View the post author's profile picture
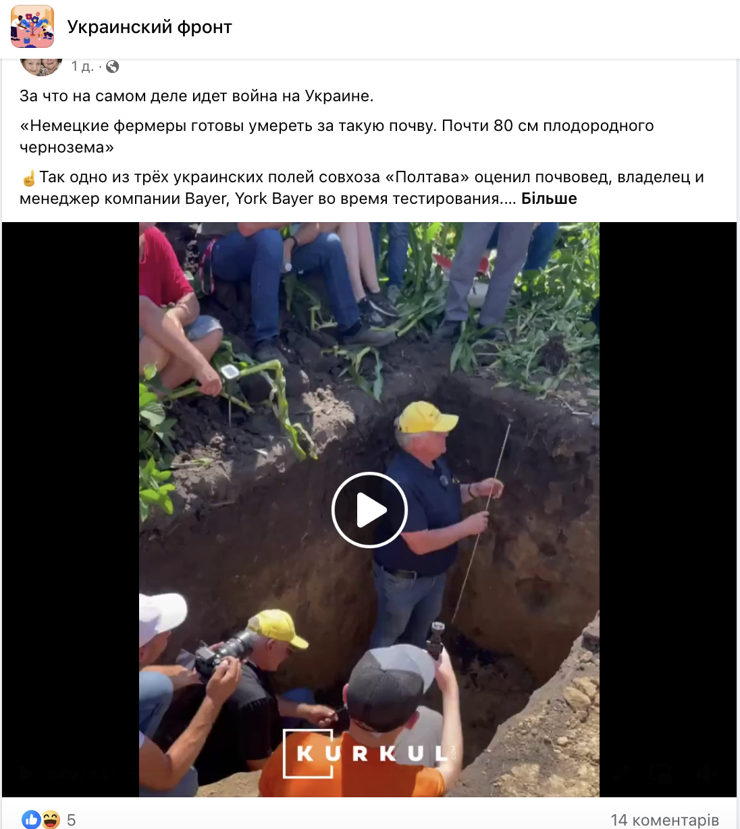This screenshot has height=829, width=740. coord(41,66)
